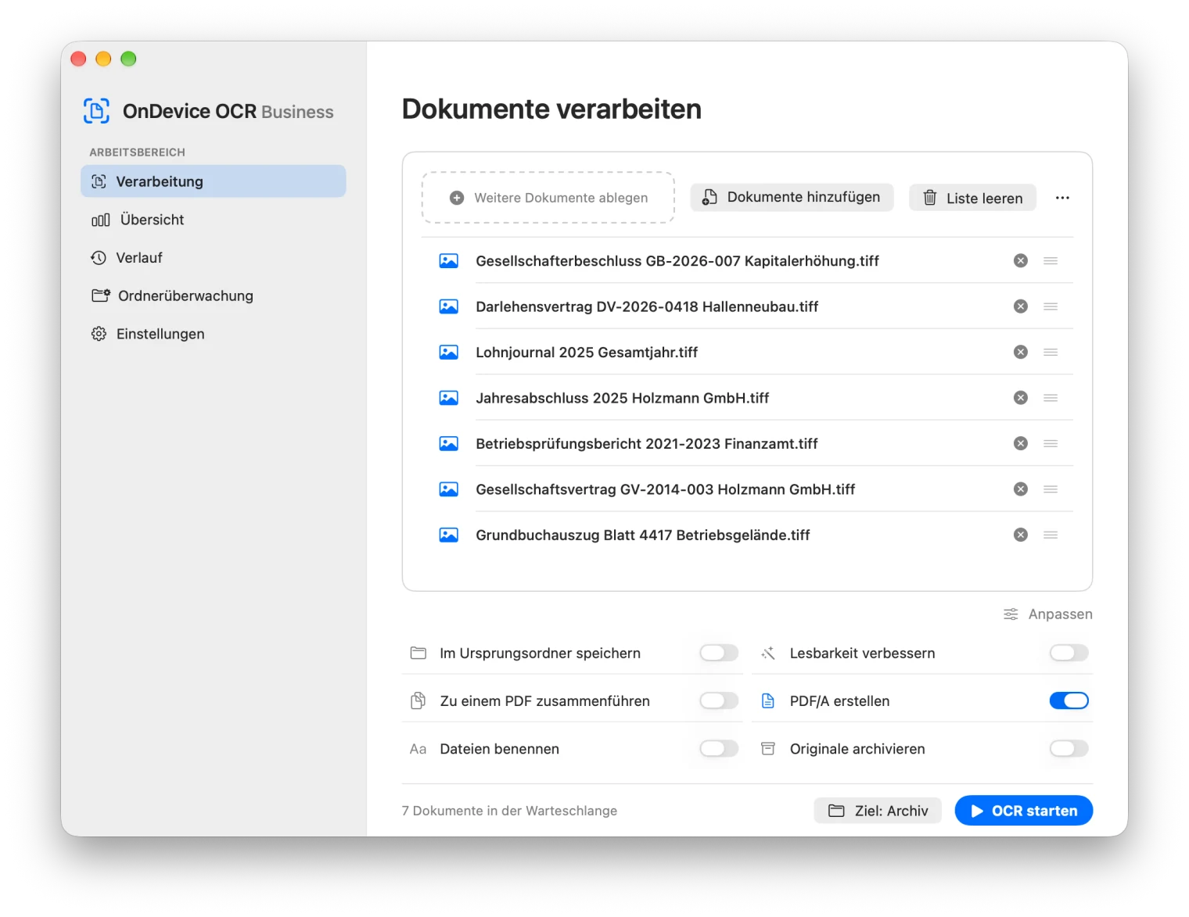This screenshot has width=1189, height=917.
Task: Select Darlehensvertrag DV-2026-0418 Hallenneubau.tiff filename
Action: coord(647,306)
